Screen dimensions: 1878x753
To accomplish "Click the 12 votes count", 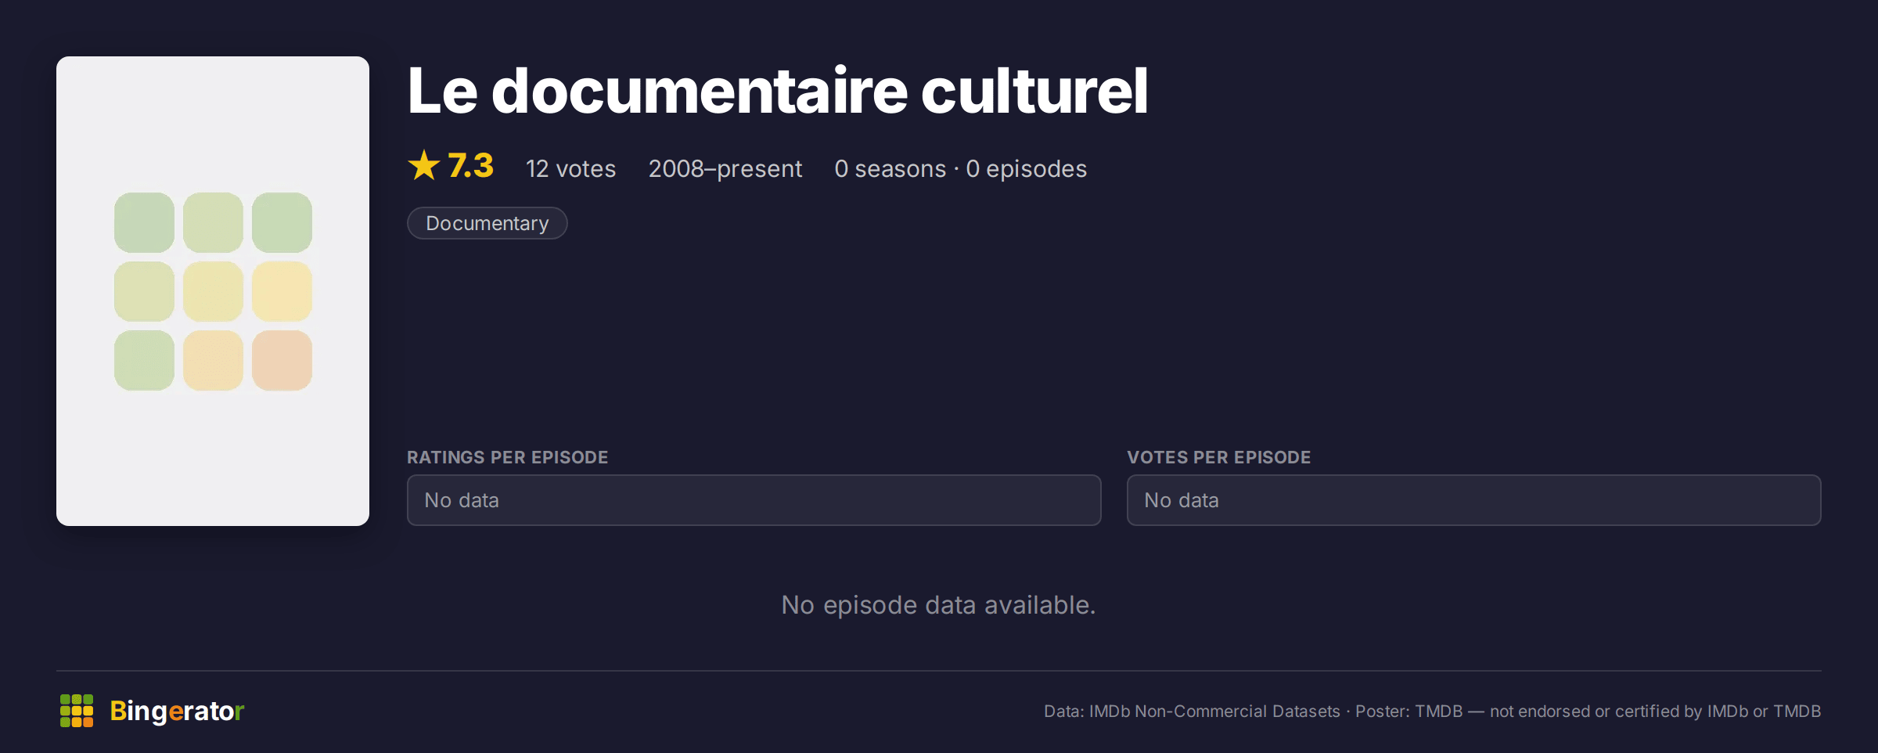I will pyautogui.click(x=570, y=169).
